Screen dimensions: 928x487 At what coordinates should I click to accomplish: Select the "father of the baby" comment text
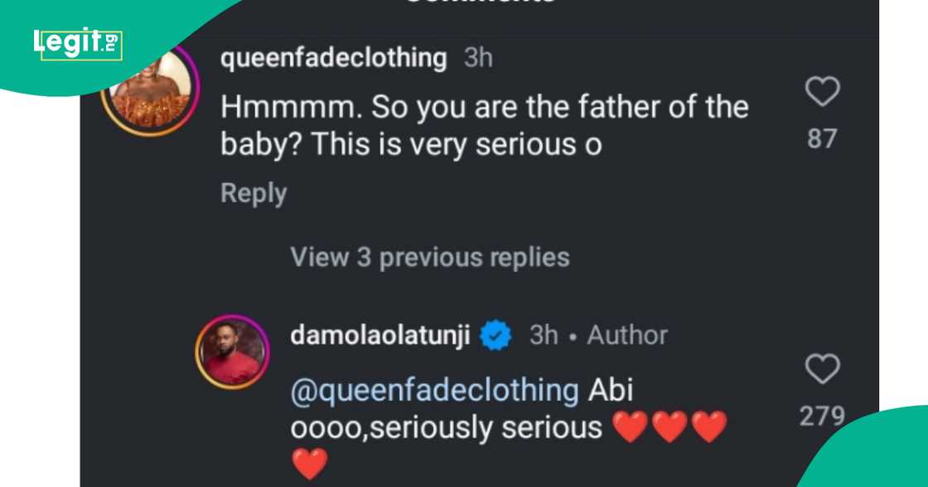pos(484,126)
